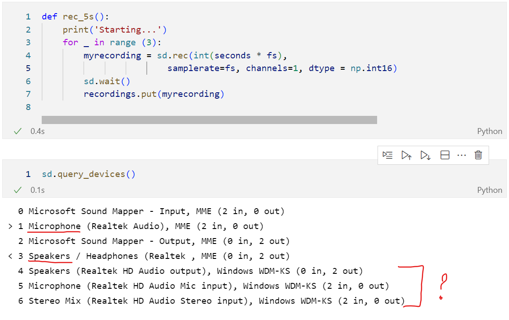Image resolution: width=509 pixels, height=320 pixels.
Task: Click the Split Cell icon
Action: 445,155
